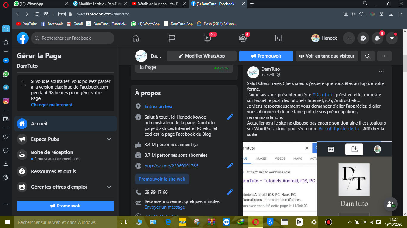This screenshot has width=407, height=228.
Task: Open WhatsApp in Opera sidebar
Action: pos(6,74)
